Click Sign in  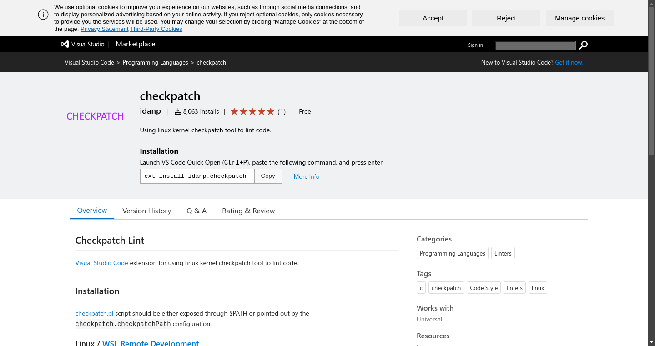[475, 45]
